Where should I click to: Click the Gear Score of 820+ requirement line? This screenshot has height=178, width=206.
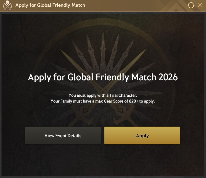coord(103,101)
